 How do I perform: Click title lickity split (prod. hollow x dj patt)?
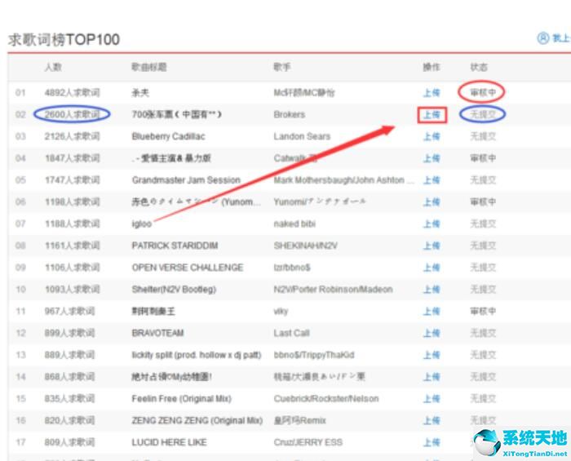197,355
